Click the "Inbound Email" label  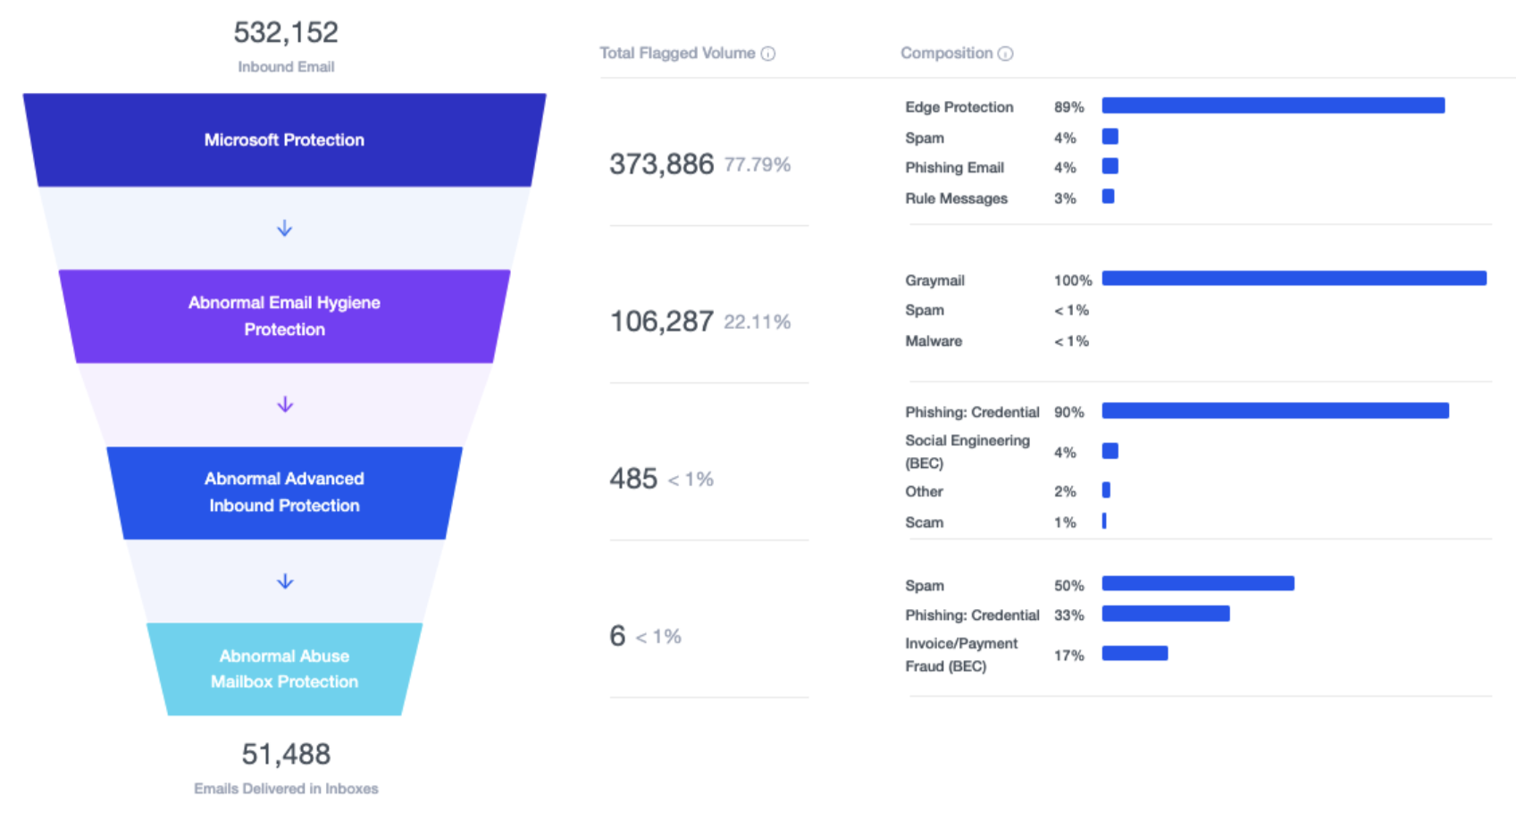[x=286, y=67]
